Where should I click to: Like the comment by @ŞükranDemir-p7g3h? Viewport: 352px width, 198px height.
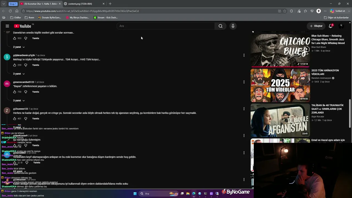pyautogui.click(x=15, y=65)
